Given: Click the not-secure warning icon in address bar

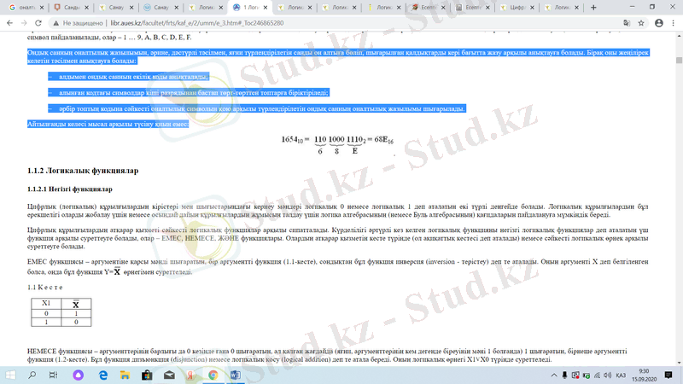Looking at the screenshot, I should [x=55, y=23].
